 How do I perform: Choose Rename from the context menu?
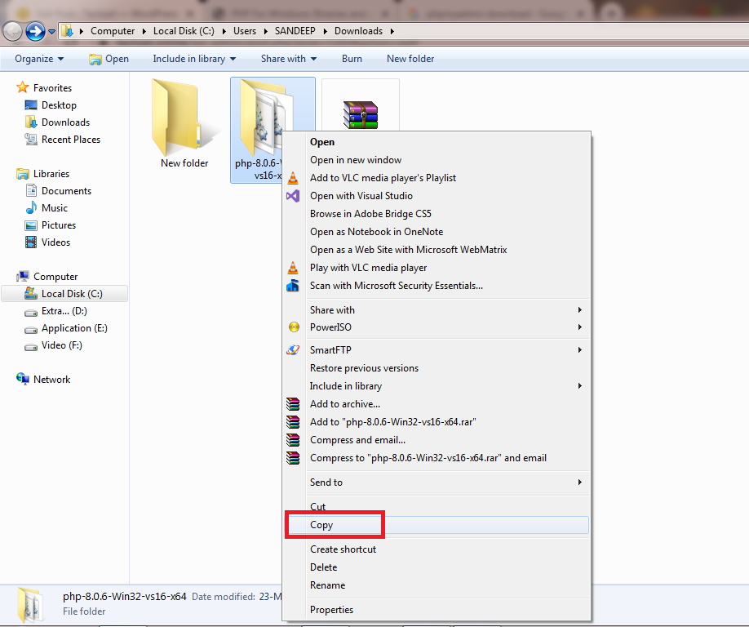click(327, 585)
